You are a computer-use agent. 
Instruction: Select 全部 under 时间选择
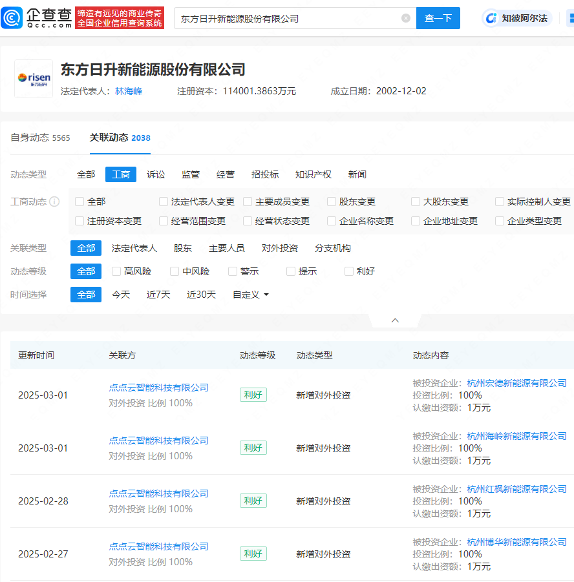86,295
